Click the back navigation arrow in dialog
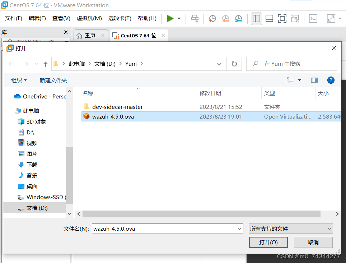This screenshot has height=263, width=346. 12,64
